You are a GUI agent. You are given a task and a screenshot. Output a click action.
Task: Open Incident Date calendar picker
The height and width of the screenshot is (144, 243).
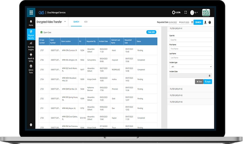click(209, 75)
